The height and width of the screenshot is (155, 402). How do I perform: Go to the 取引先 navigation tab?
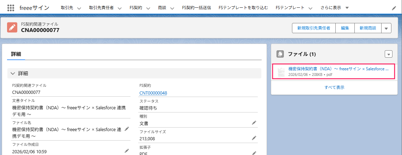pos(67,8)
